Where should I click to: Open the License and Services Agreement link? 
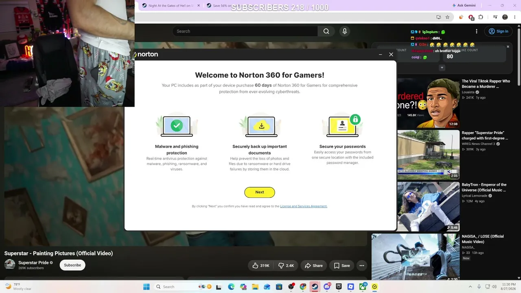pyautogui.click(x=304, y=206)
